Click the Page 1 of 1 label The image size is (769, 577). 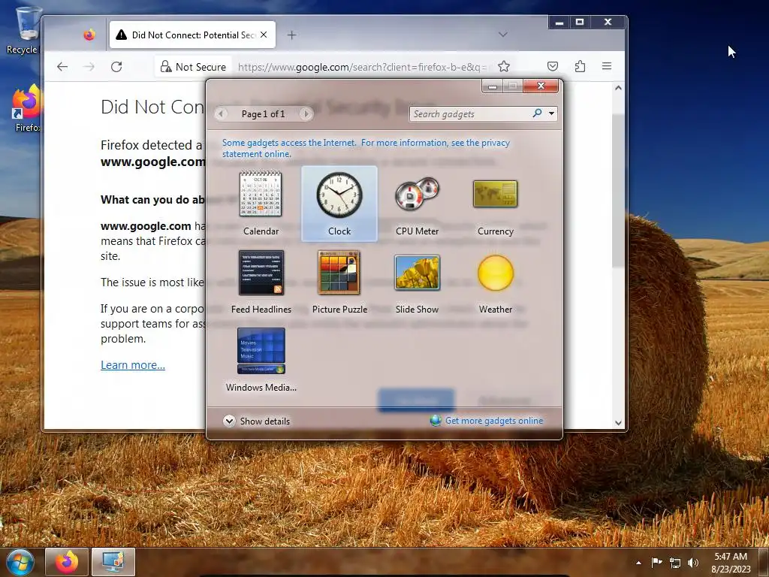point(263,114)
